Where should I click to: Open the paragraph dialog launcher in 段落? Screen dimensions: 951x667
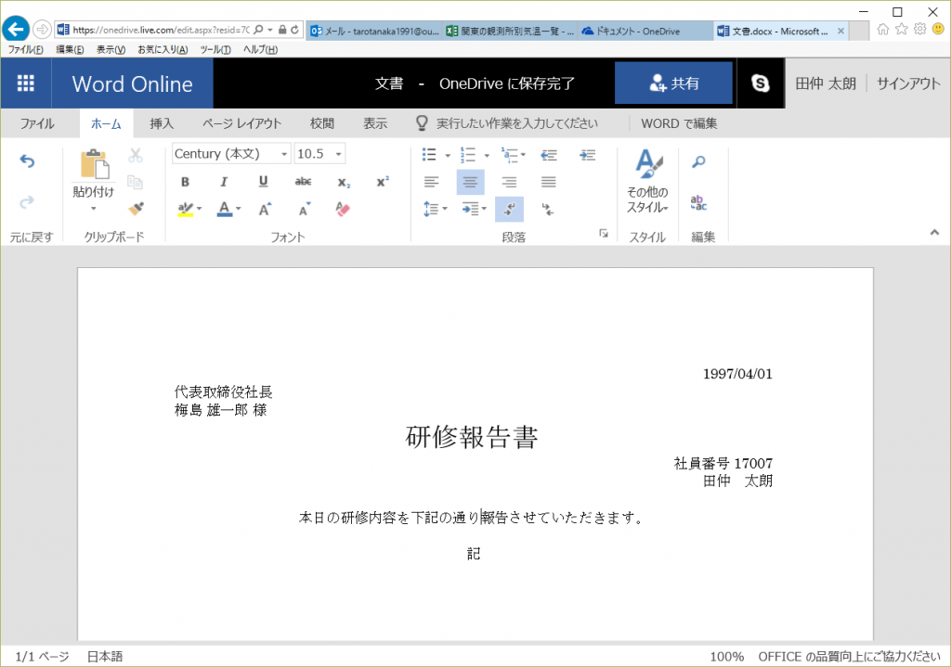coord(604,233)
